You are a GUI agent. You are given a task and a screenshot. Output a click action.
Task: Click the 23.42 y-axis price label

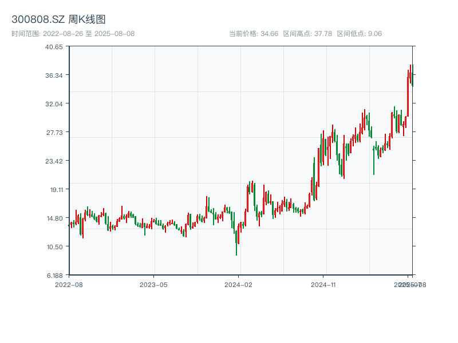coord(54,161)
